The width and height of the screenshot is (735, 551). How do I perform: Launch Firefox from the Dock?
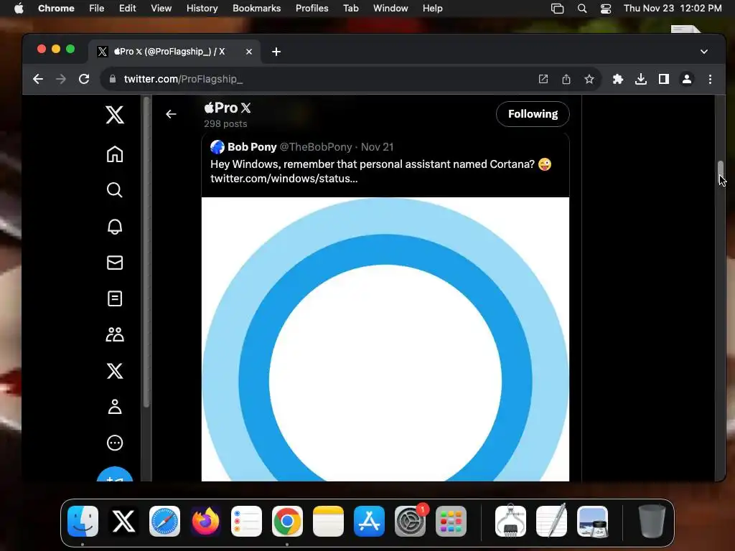205,521
